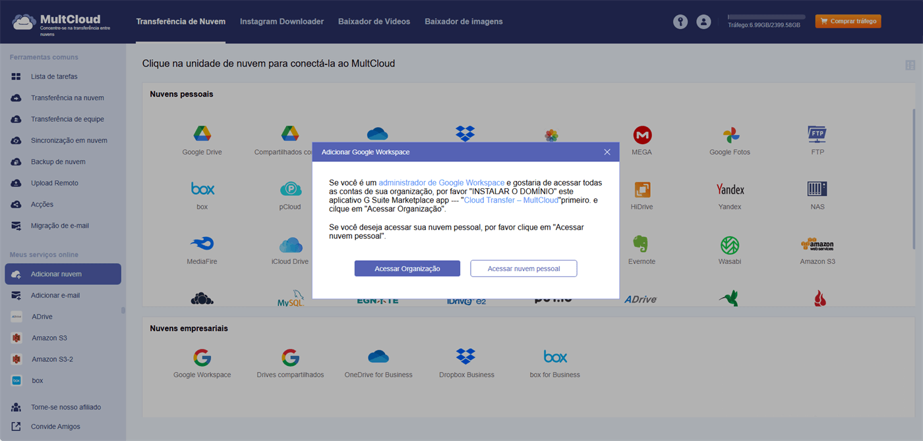
Task: Click the traffic usage progress bar
Action: (766, 17)
